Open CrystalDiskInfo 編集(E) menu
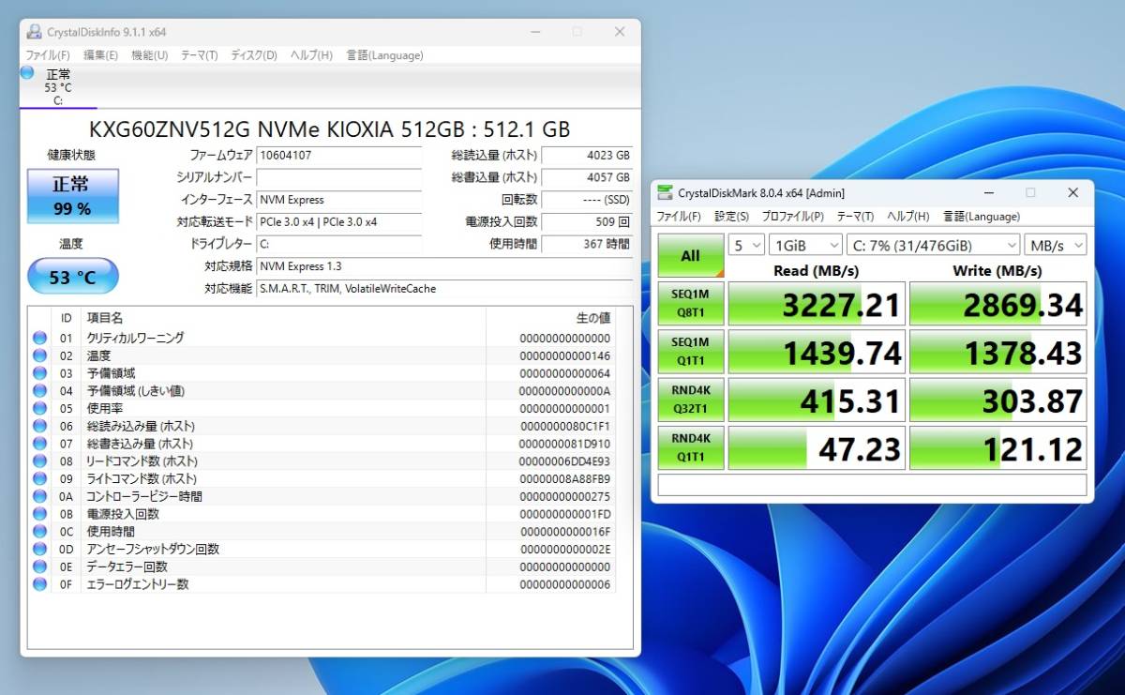This screenshot has height=695, width=1125. (100, 55)
